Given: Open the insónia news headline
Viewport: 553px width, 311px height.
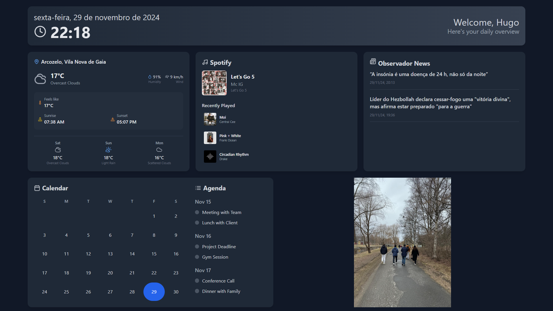Looking at the screenshot, I should point(429,74).
